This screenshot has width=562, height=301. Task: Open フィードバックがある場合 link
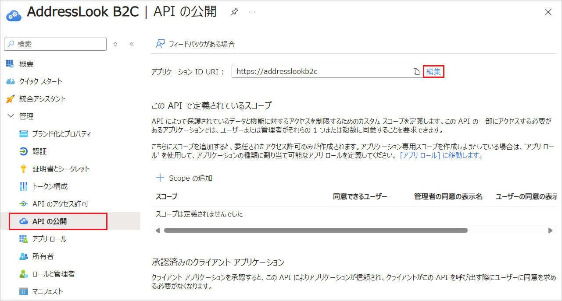coord(202,44)
